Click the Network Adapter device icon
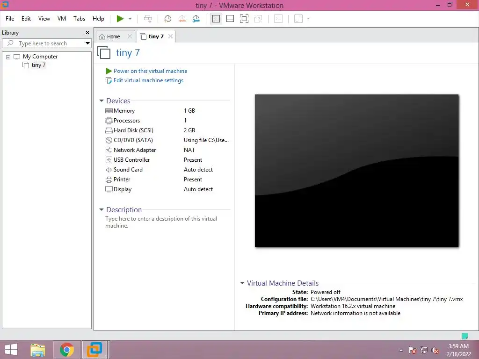This screenshot has height=359, width=479. point(109,150)
